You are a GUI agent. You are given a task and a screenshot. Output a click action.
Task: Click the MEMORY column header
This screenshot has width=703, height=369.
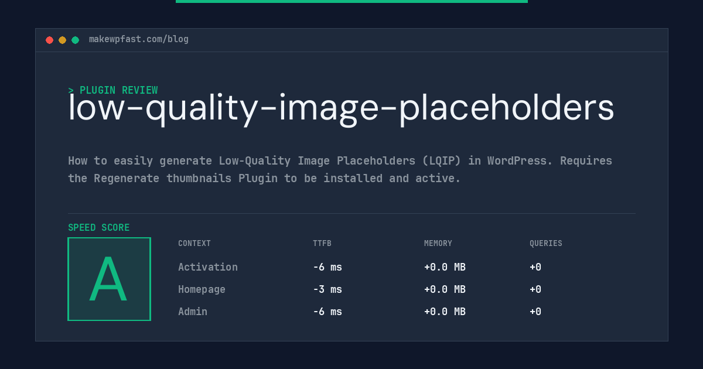click(438, 244)
